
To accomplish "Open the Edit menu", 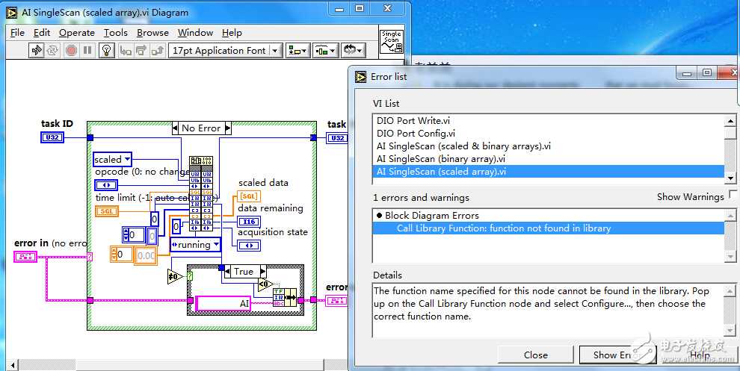I will [x=42, y=33].
